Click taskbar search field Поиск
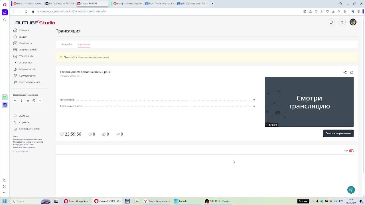Viewport: 365px width, 205px height. pyautogui.click(x=30, y=201)
